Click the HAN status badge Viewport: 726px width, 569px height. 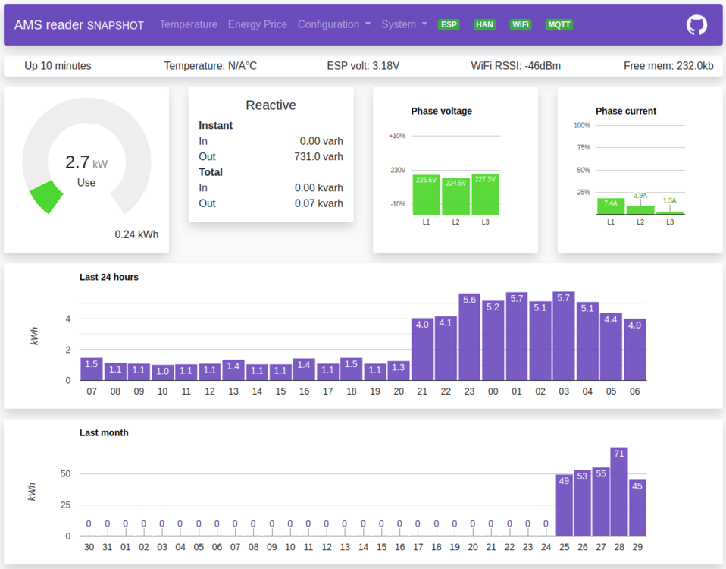[x=484, y=24]
